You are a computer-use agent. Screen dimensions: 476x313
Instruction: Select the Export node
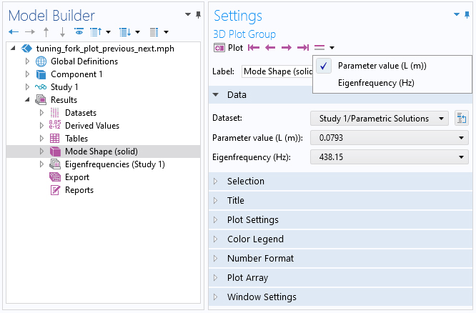click(77, 177)
